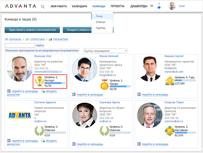Image resolution: width=203 pixels, height=153 pixels.
Task: Click the thumbs-up likes icon
Action: 159,7
